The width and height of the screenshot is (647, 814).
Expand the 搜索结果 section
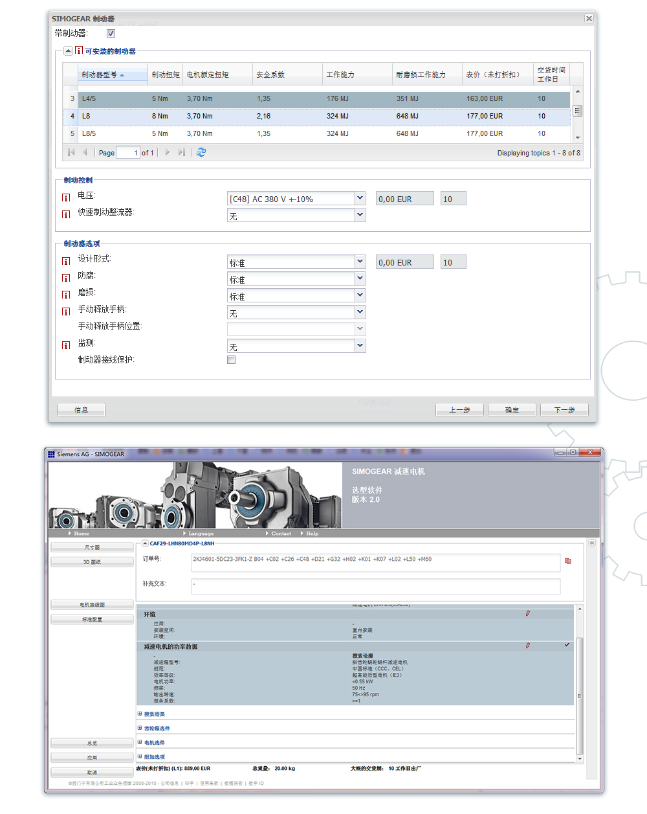(140, 714)
